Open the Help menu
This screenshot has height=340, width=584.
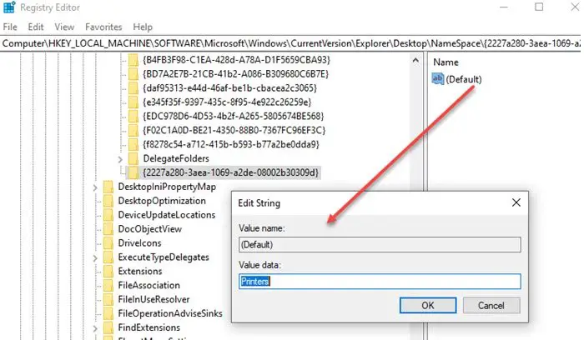pyautogui.click(x=143, y=27)
